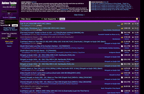
Task: Open the What's this? link
Action: (9, 42)
